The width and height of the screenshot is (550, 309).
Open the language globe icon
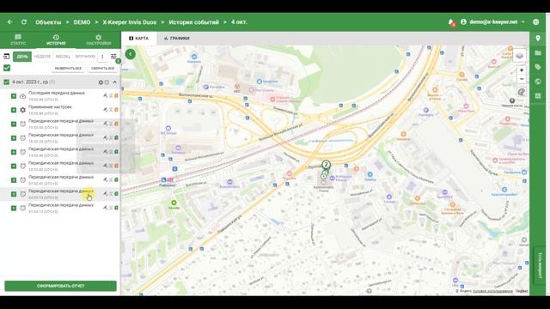535,21
